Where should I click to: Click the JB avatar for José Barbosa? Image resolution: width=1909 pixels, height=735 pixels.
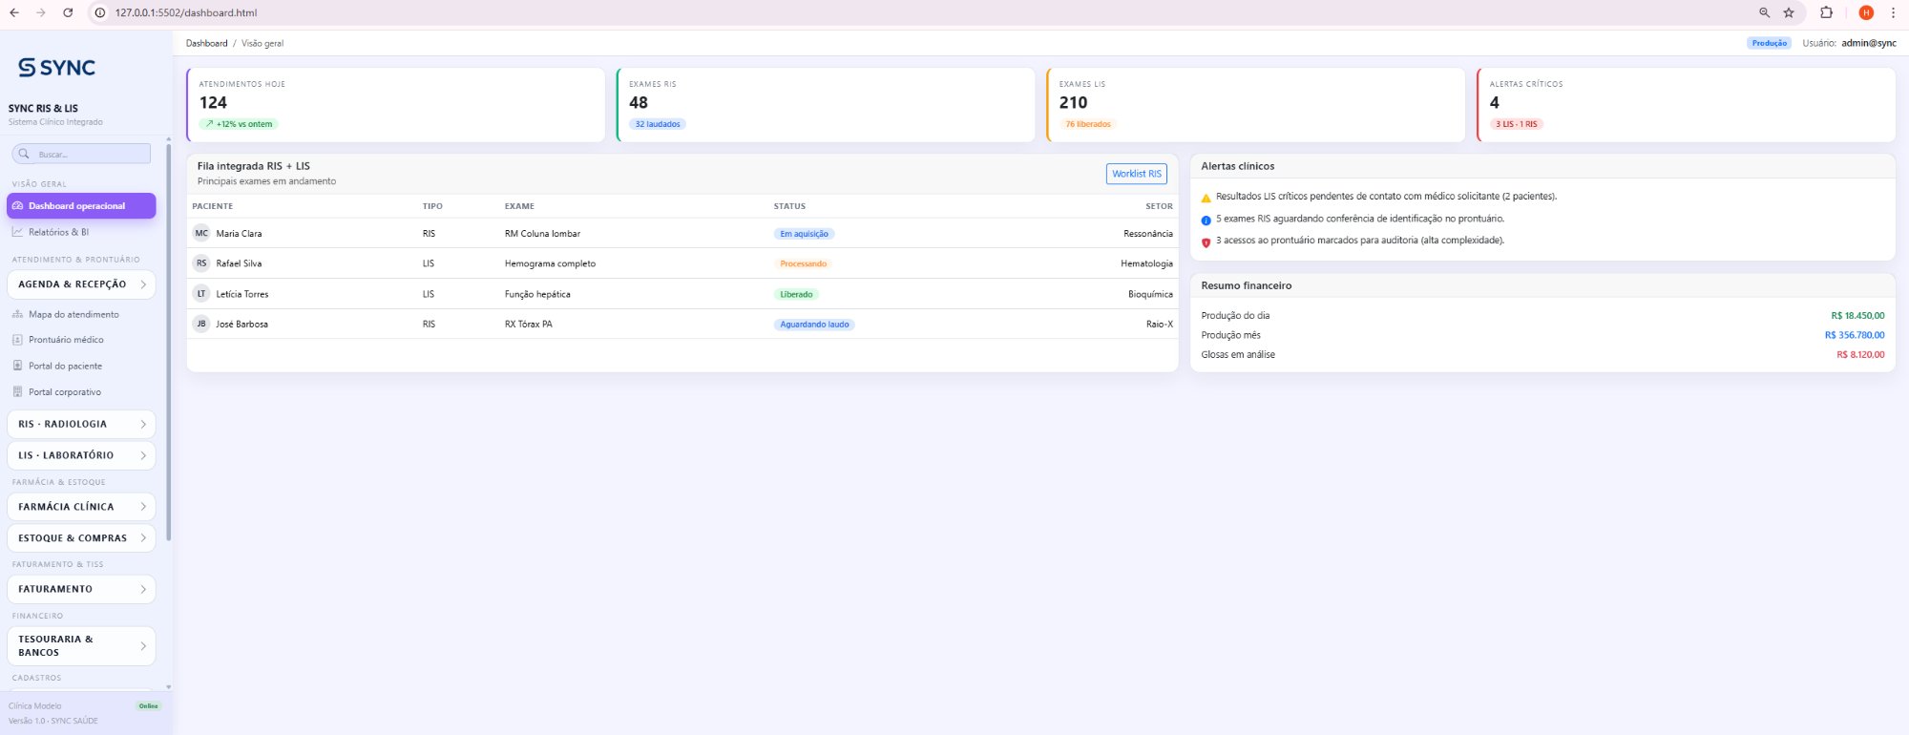click(x=201, y=325)
